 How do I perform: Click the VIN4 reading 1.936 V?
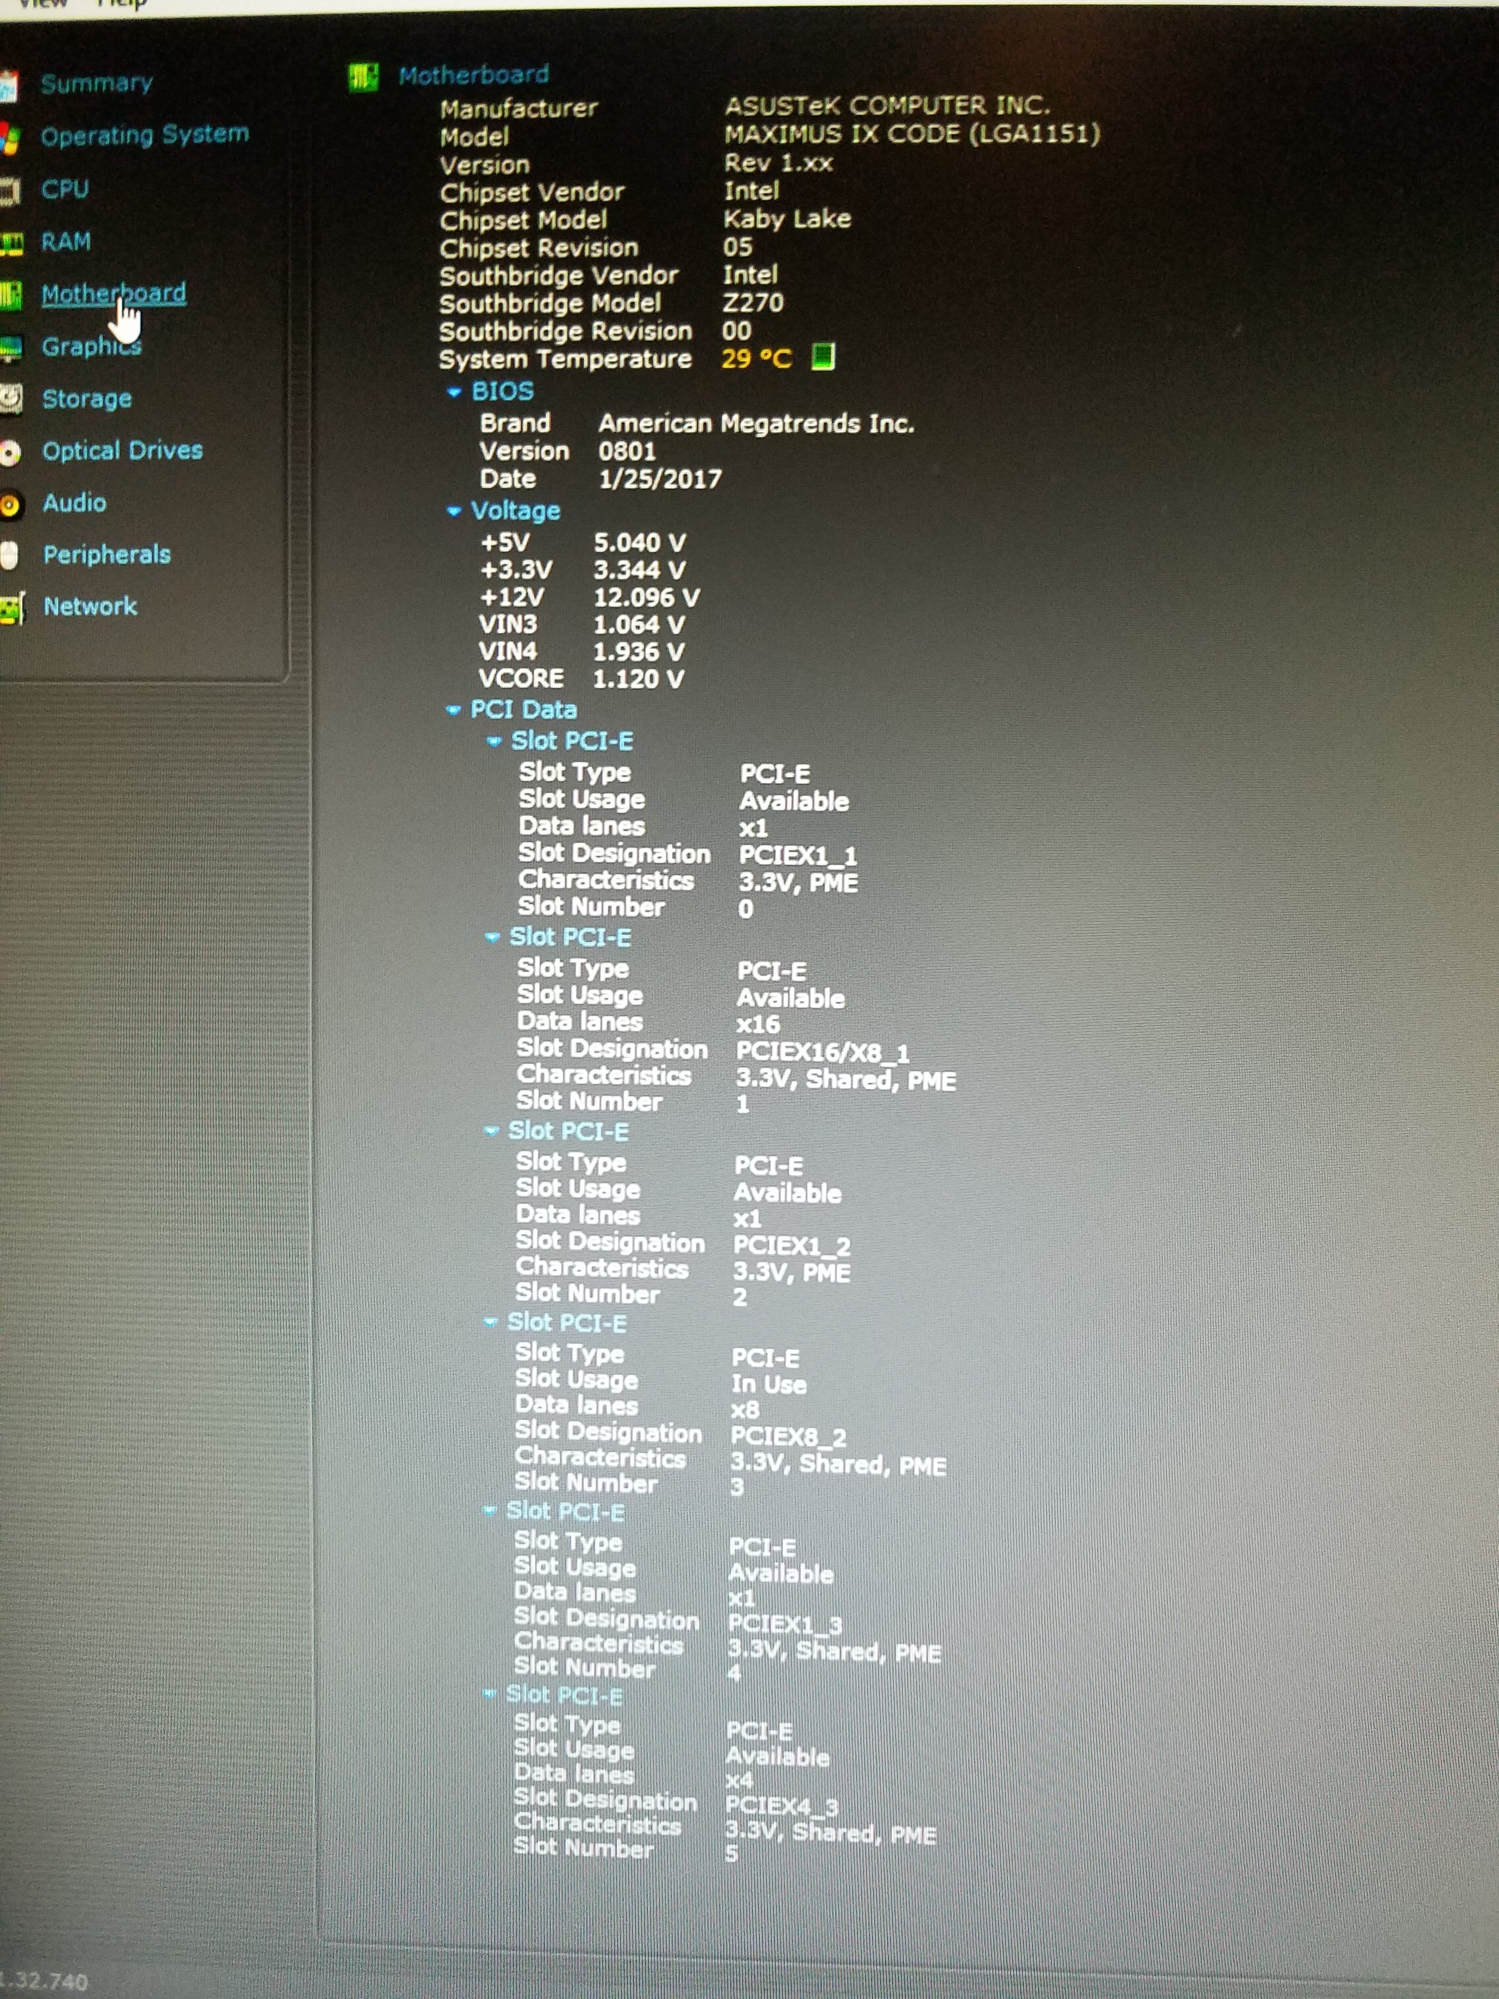638,651
